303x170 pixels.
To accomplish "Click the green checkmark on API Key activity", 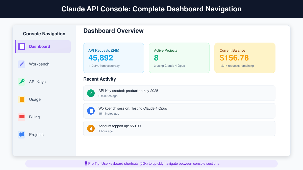I will pos(91,93).
